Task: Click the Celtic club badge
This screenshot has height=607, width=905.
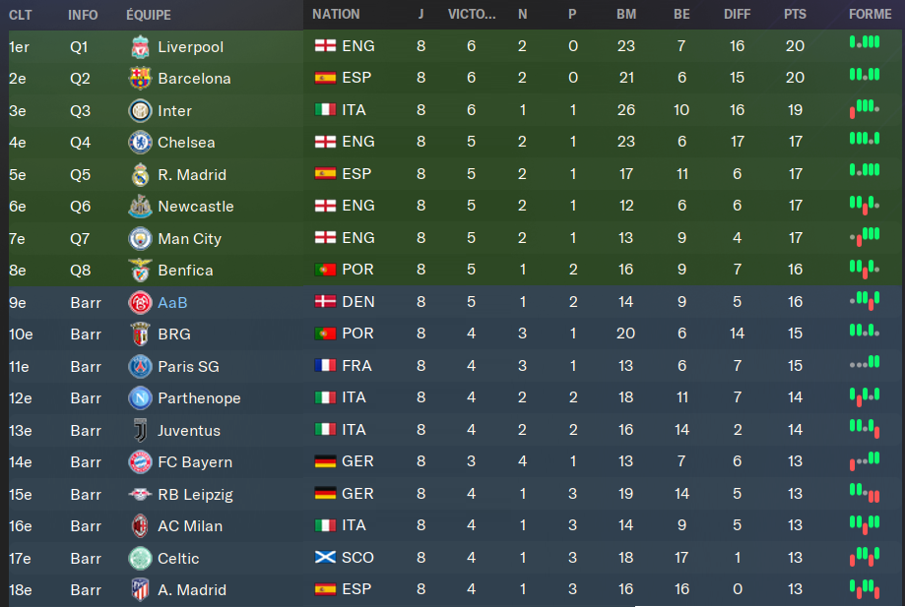Action: [x=140, y=558]
